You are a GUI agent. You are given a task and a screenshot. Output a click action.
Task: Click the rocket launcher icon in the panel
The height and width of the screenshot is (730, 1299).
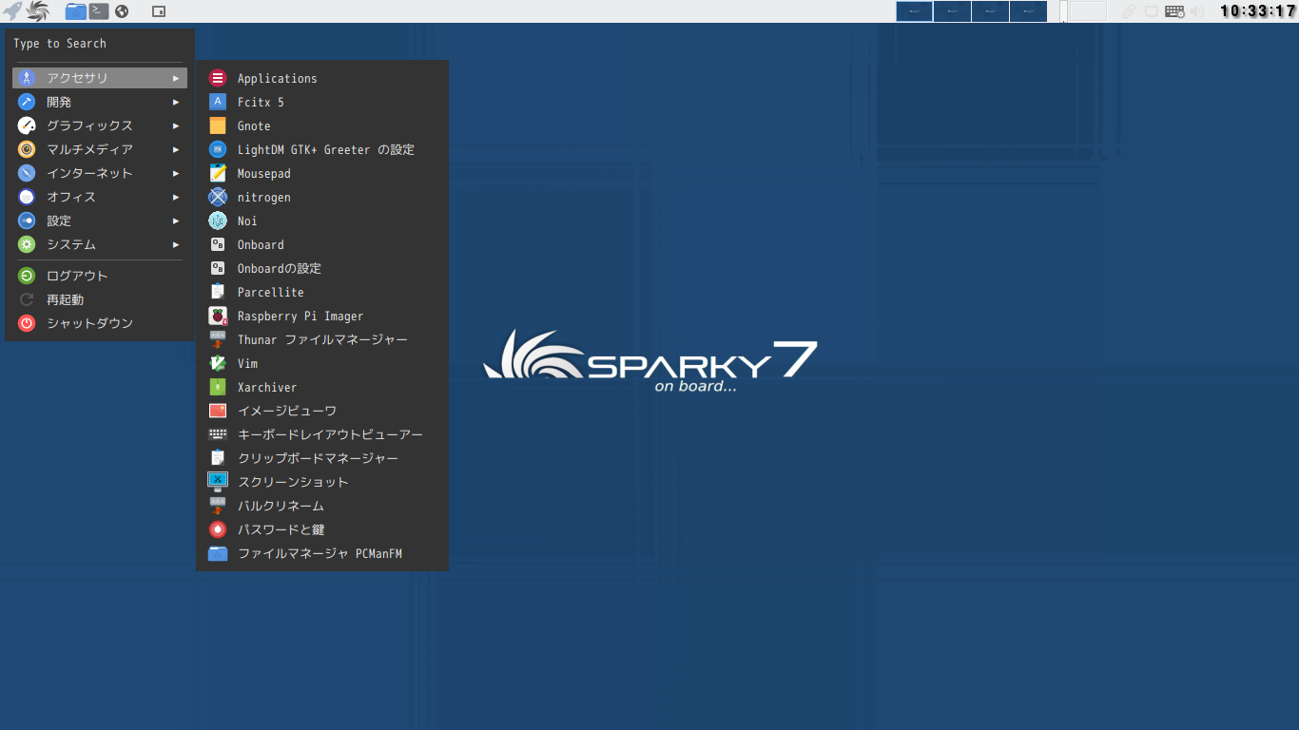12,11
